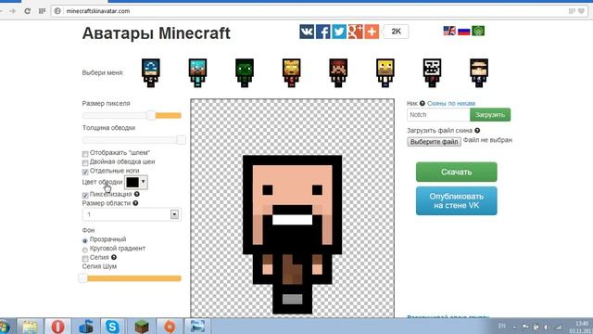Uncheck the 'Отдельные ноги' checkbox

(85, 172)
